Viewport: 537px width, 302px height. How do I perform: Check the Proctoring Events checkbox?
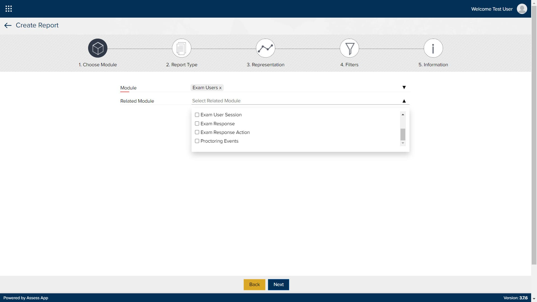coord(197,141)
